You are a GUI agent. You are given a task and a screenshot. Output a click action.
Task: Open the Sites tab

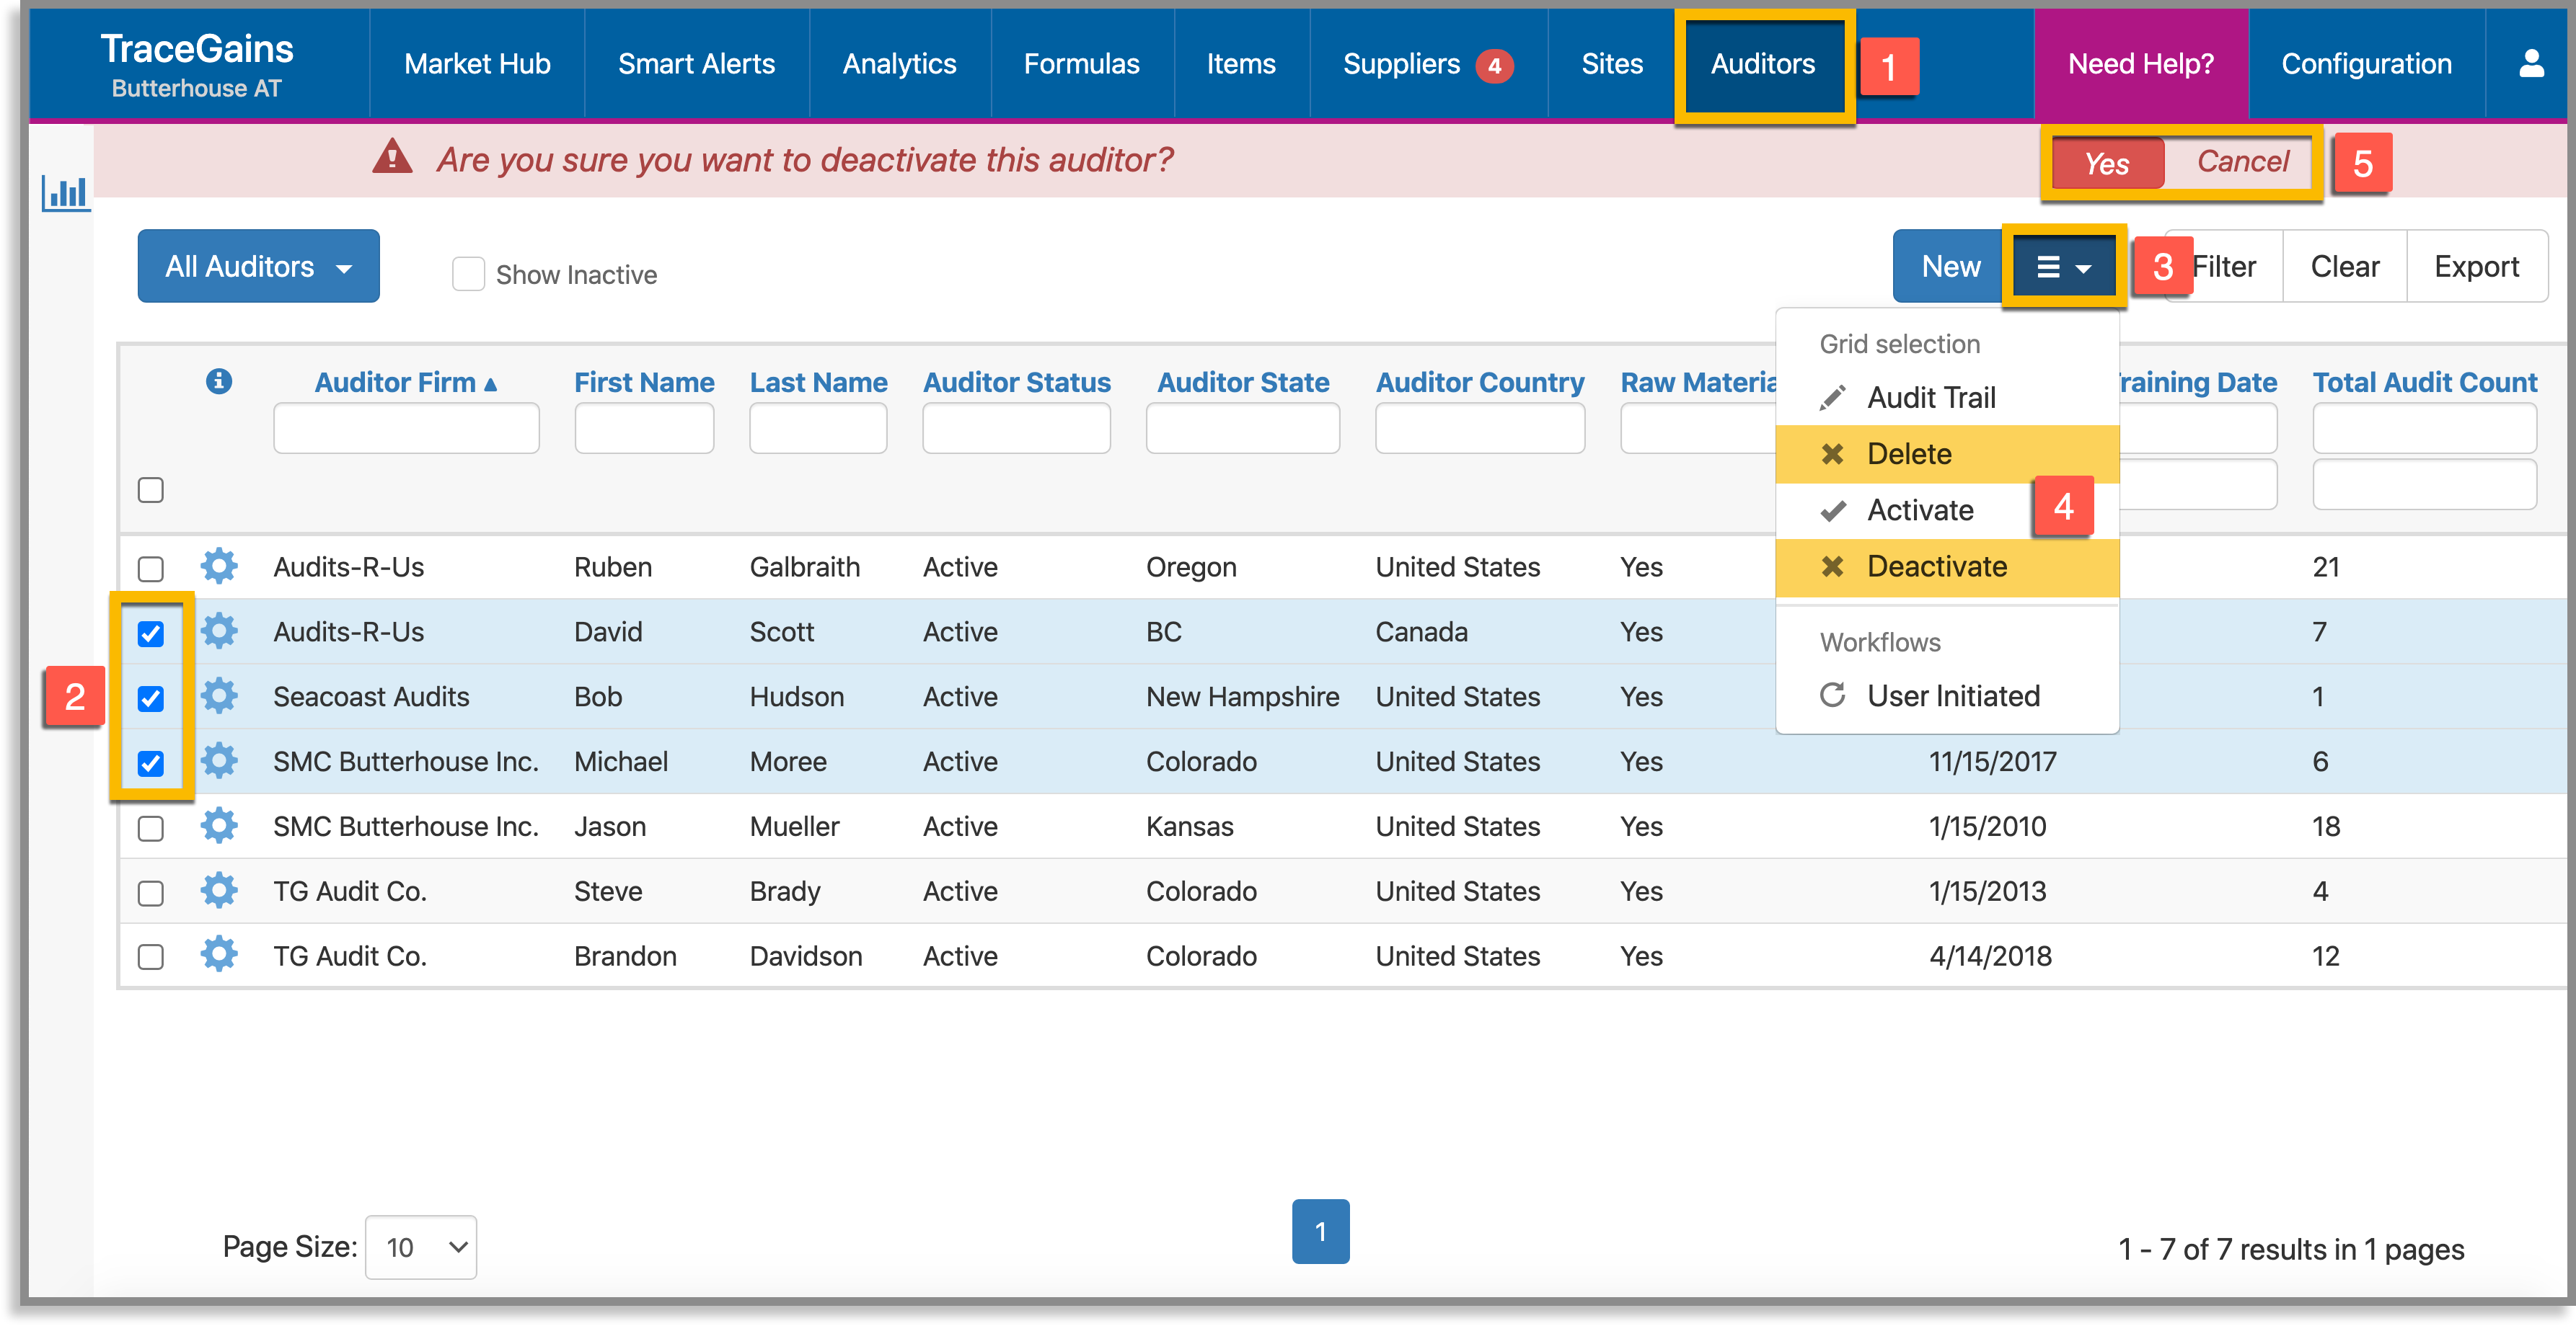1611,64
